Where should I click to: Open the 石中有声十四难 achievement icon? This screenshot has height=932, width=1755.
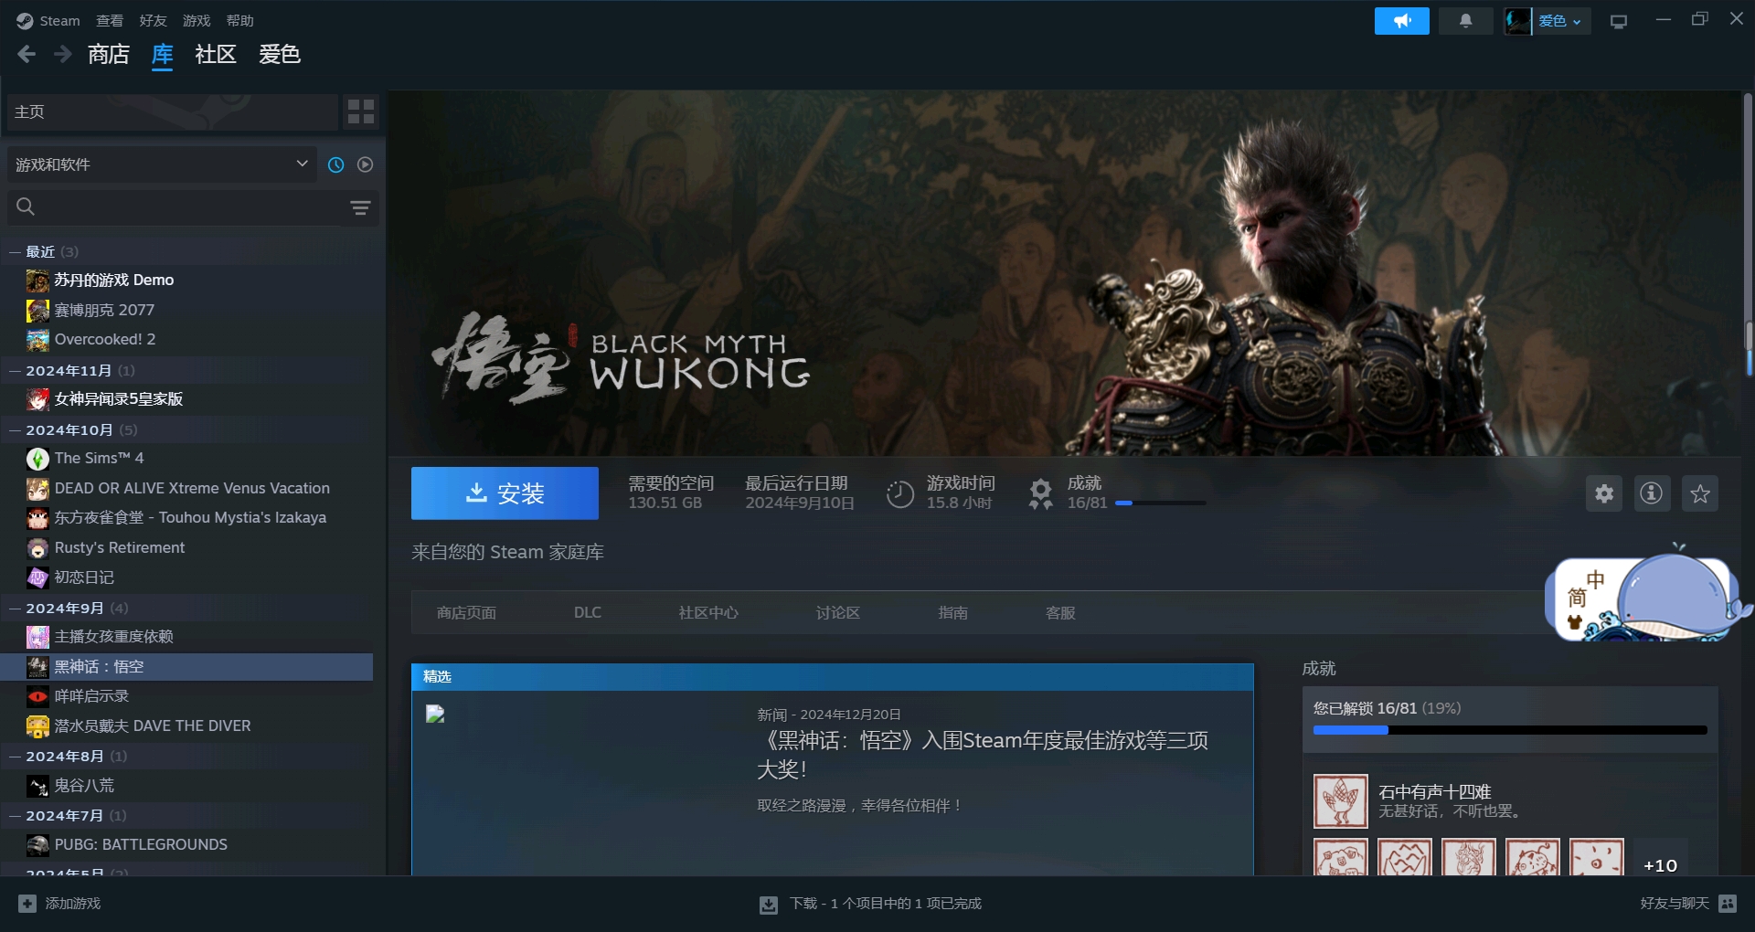point(1341,801)
